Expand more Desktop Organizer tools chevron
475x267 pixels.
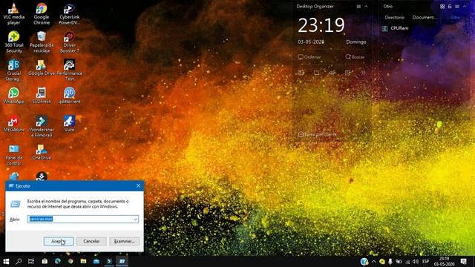[363, 73]
